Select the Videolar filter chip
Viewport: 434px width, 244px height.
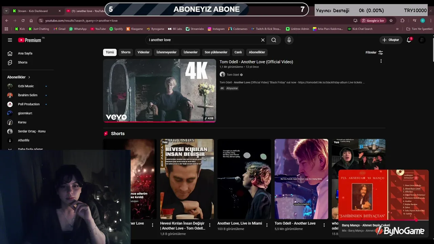pyautogui.click(x=143, y=52)
